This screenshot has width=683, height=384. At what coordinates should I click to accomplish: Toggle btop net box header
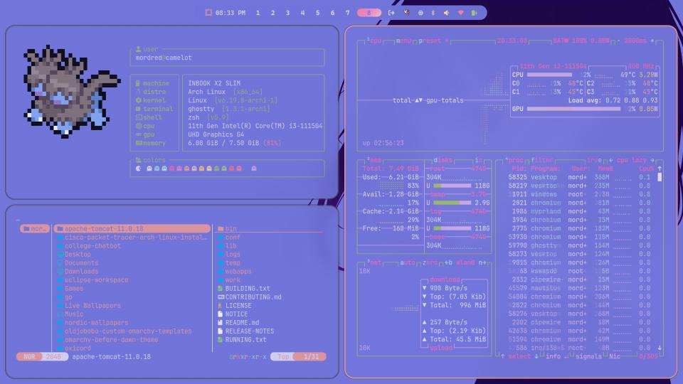(375, 262)
